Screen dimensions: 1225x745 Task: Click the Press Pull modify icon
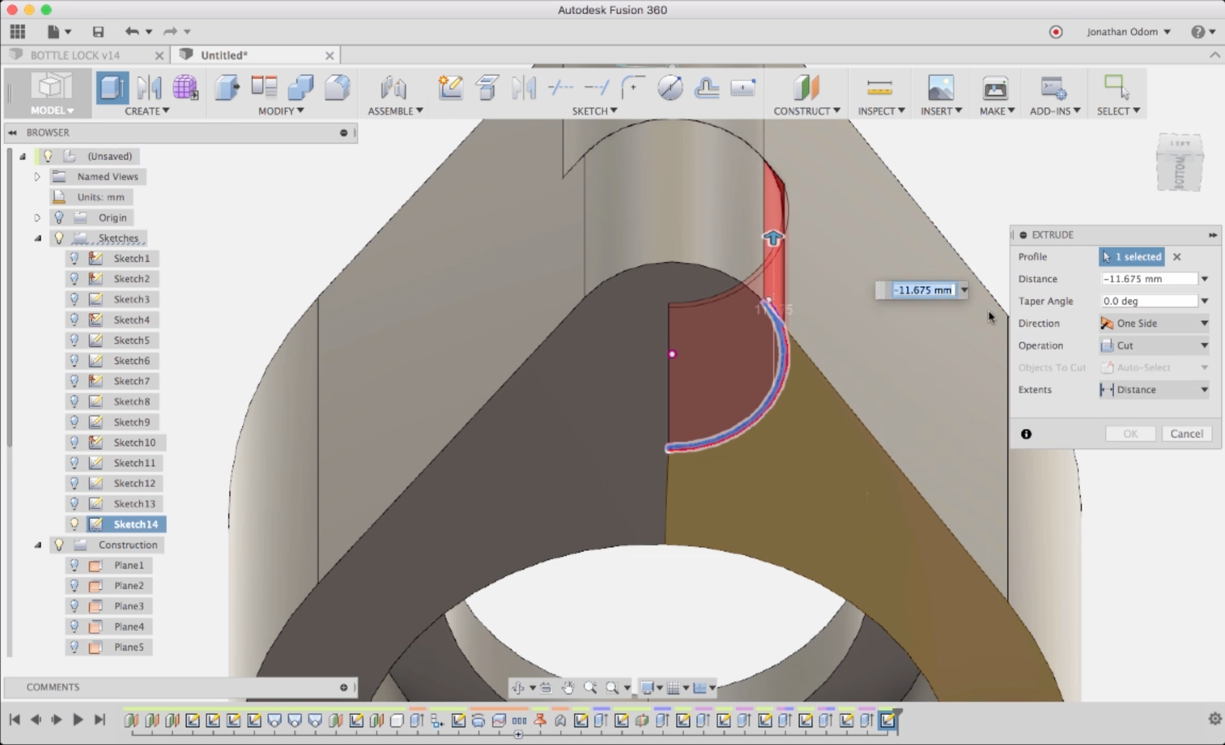tap(227, 88)
